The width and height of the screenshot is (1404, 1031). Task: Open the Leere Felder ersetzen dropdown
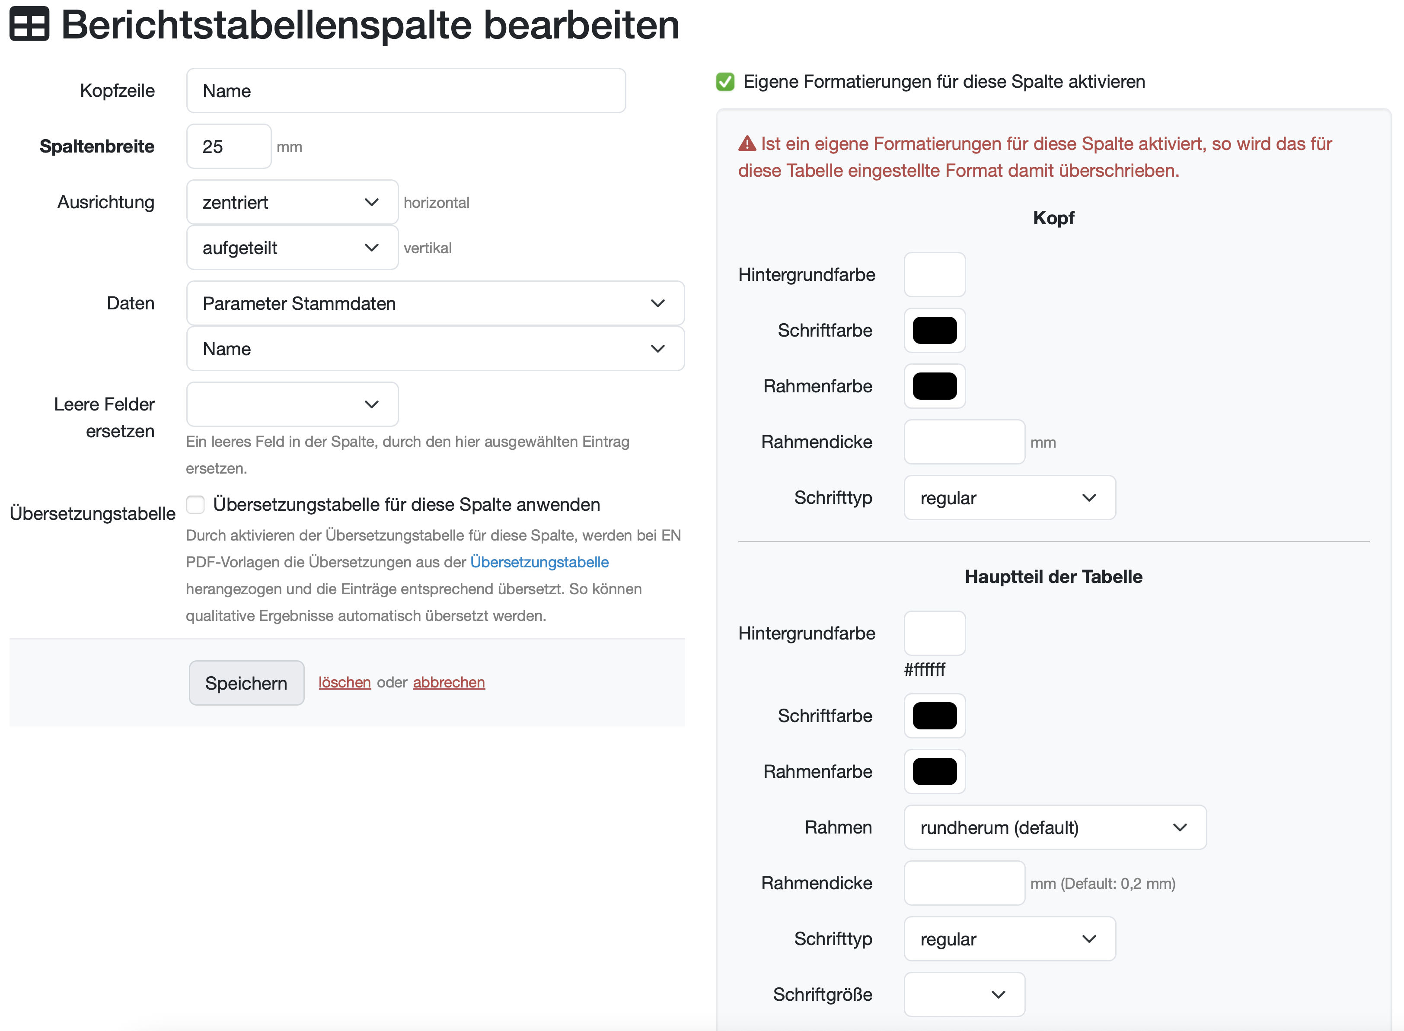point(292,404)
